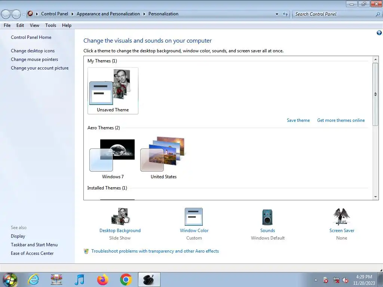
Task: Open the Desktop Background slide show icon
Action: [x=120, y=216]
